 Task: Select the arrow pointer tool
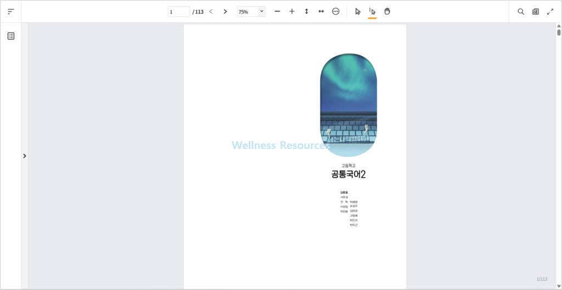pyautogui.click(x=358, y=12)
